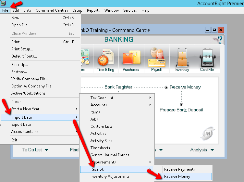This screenshot has width=244, height=182.
Task: Open the Help menu
Action: tap(145, 10)
